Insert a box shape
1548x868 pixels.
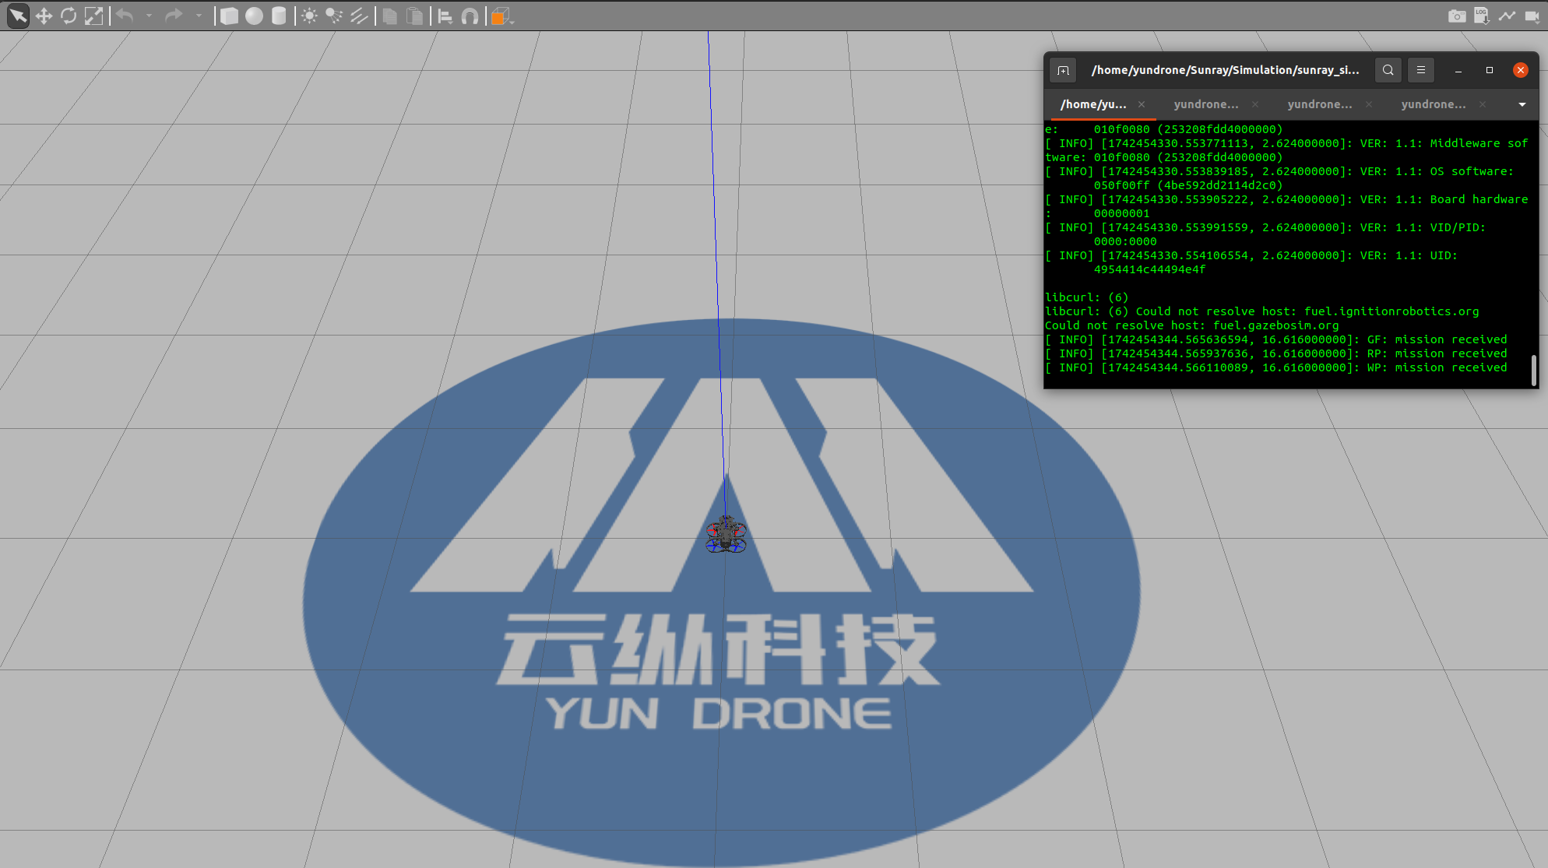(229, 16)
